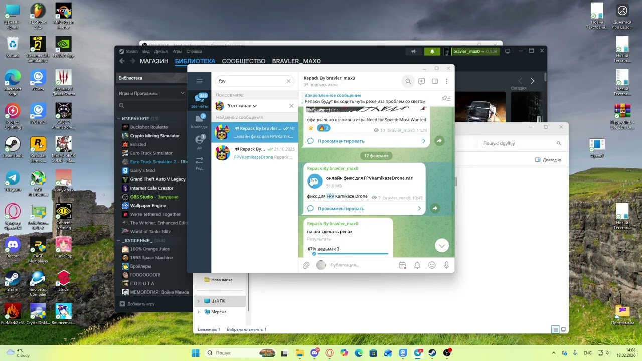Expand Цей ПК in File Explorer tree
Screen dimensions: 642x361
point(199,301)
